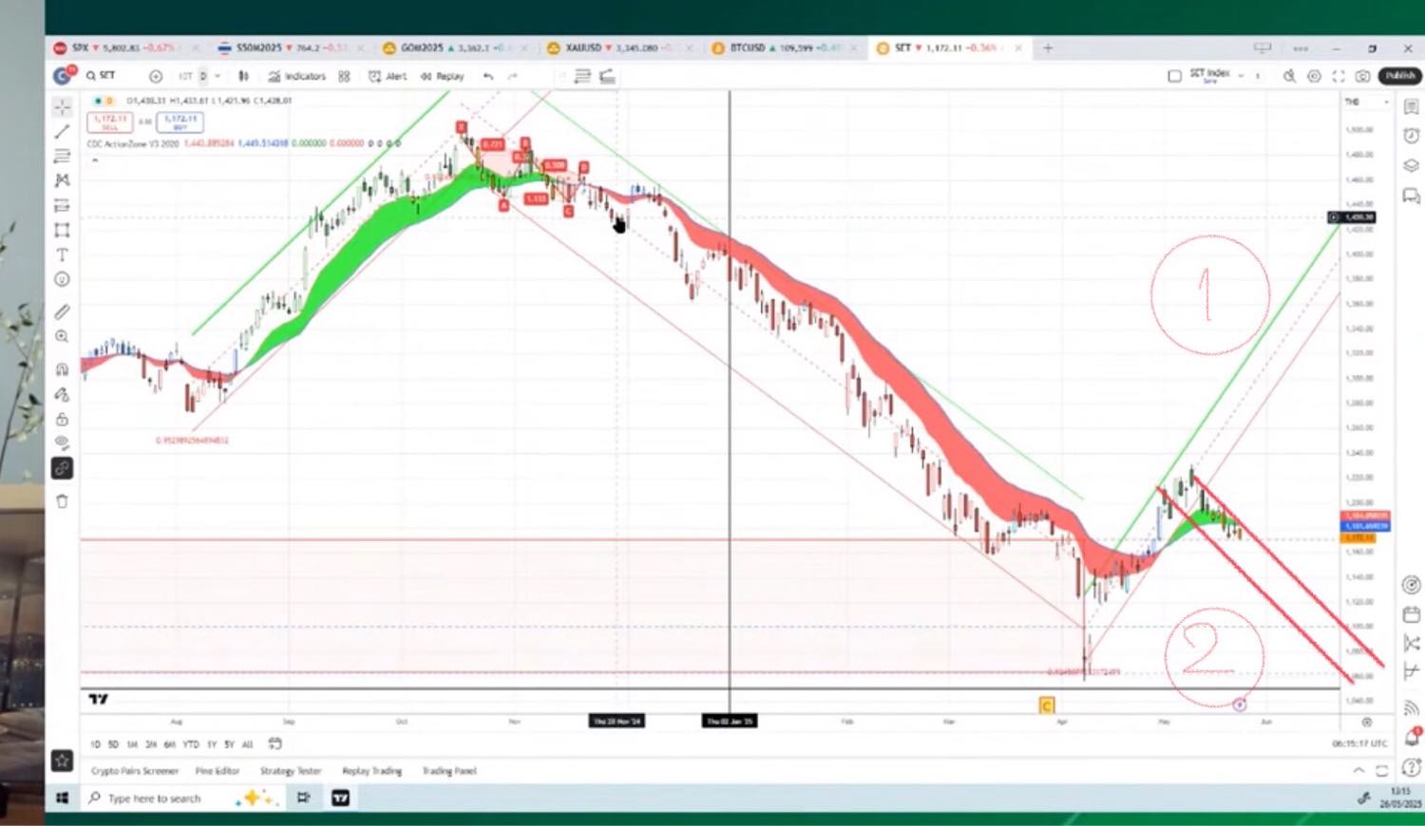Toggle stay in drawing mode
This screenshot has width=1425, height=826.
coord(62,394)
